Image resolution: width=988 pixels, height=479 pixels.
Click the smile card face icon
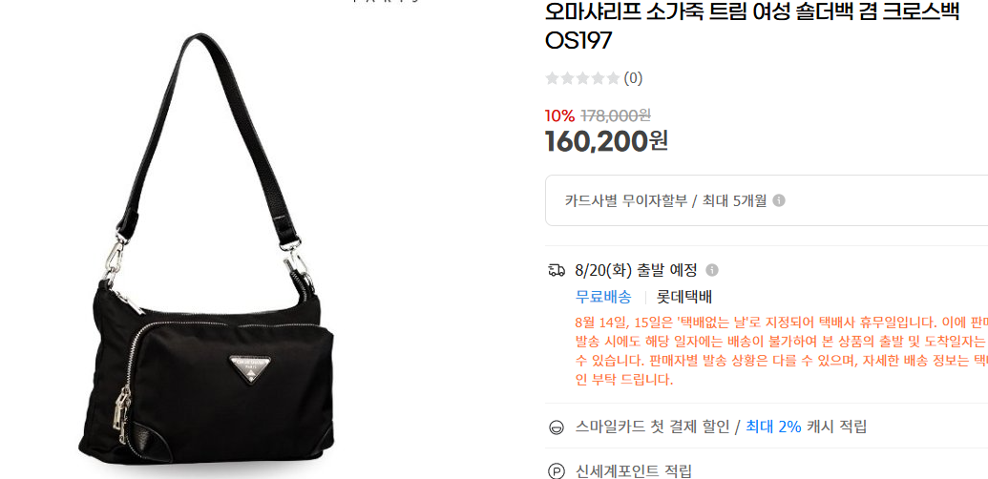click(x=557, y=427)
